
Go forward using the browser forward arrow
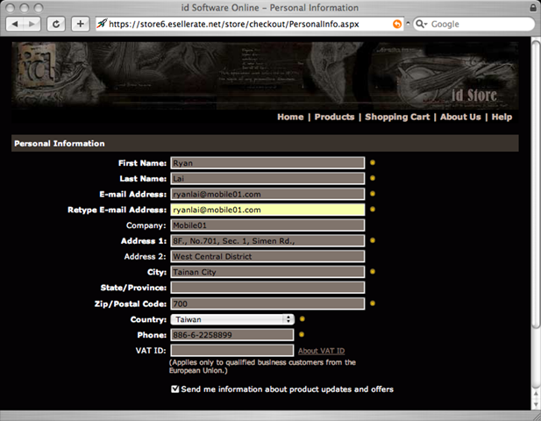(32, 24)
